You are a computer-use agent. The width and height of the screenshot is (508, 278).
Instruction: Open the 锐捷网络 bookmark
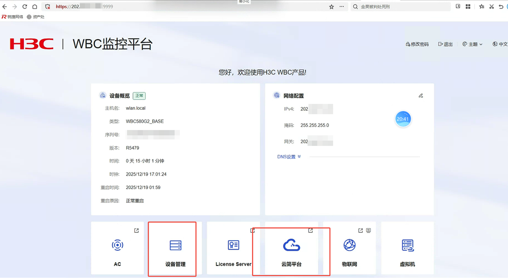tap(12, 17)
